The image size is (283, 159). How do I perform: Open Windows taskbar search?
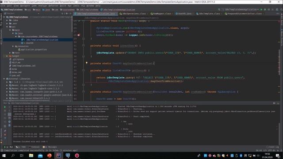13,155
